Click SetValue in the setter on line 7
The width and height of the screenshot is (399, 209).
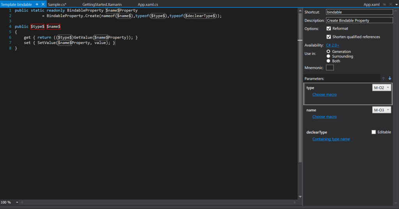click(46, 43)
